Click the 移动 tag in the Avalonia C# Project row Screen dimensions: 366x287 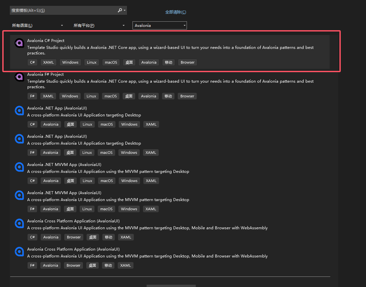(169, 62)
